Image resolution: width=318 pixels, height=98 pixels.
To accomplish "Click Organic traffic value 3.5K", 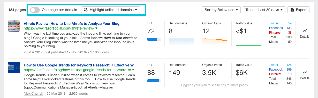I will point(209,73).
